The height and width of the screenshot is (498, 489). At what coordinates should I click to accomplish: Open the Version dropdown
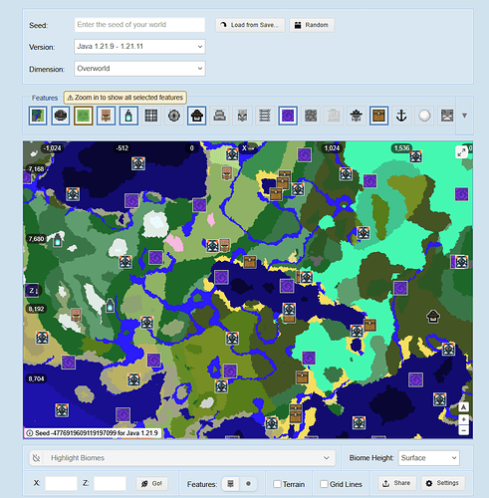coord(139,47)
